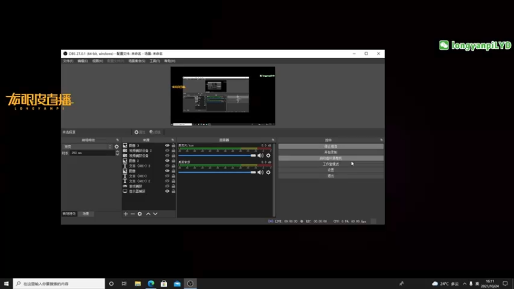The height and width of the screenshot is (289, 514).
Task: Open transition properties gear in 转场特效 panel
Action: 117,146
